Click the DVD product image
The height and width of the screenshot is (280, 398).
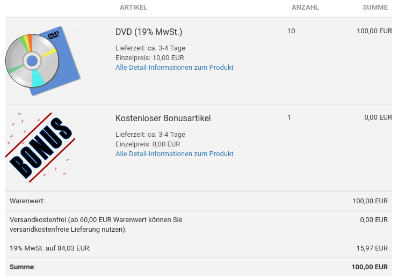[43, 61]
